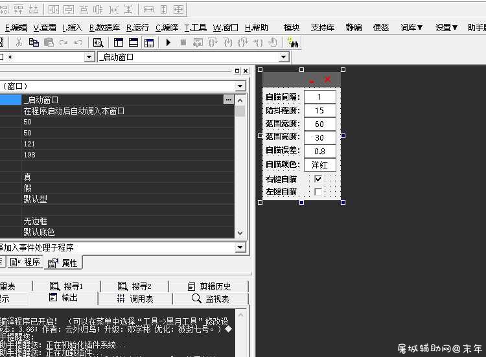The image size is (486, 357).
Task: Open the W.窗口 menu
Action: [x=226, y=28]
